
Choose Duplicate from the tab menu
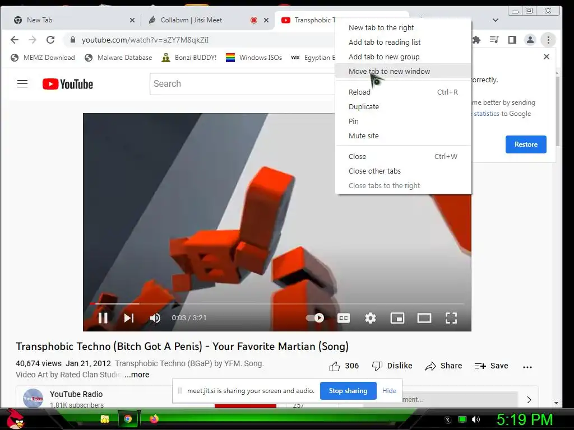(403, 107)
